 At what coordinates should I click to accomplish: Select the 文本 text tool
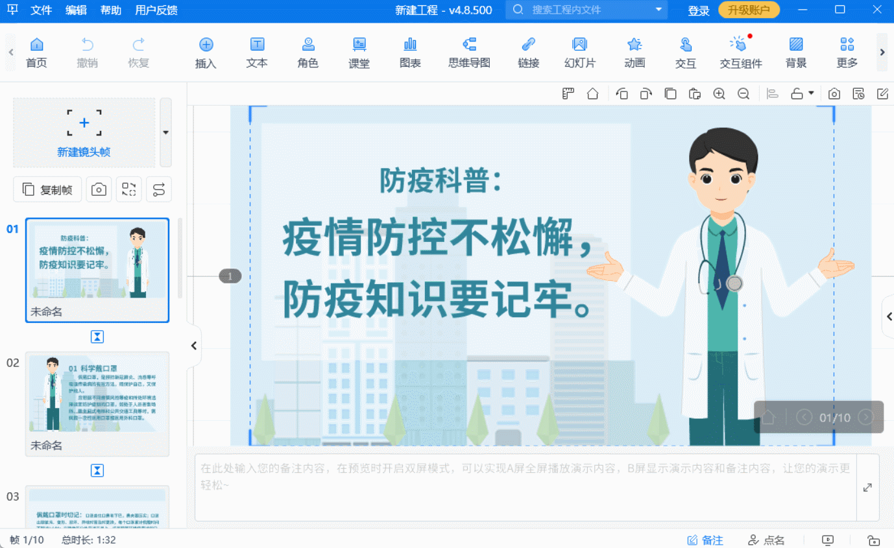pos(256,52)
